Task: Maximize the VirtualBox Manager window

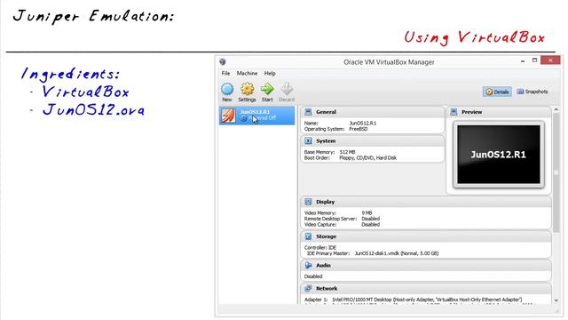Action: click(534, 60)
